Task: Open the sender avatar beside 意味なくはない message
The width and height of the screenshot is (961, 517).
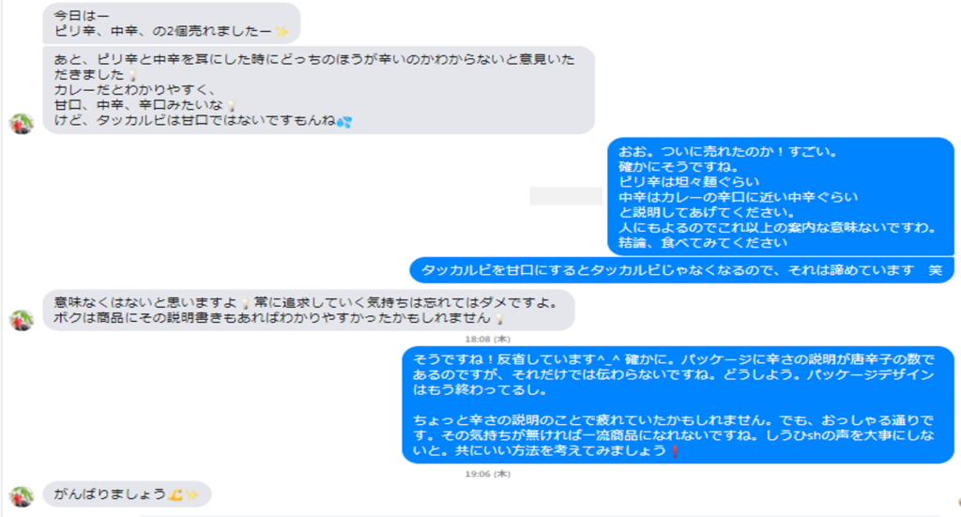Action: [22, 320]
